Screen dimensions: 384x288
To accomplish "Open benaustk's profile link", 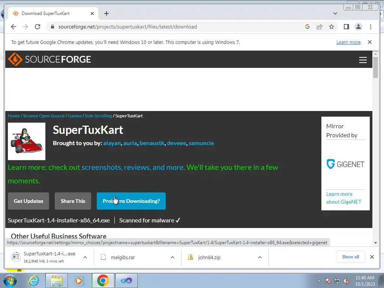I will tap(152, 143).
